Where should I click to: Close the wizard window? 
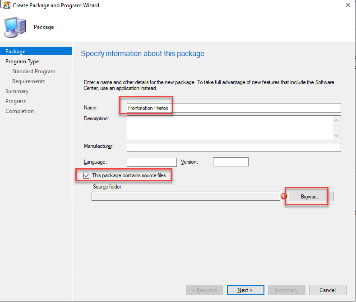(x=347, y=5)
